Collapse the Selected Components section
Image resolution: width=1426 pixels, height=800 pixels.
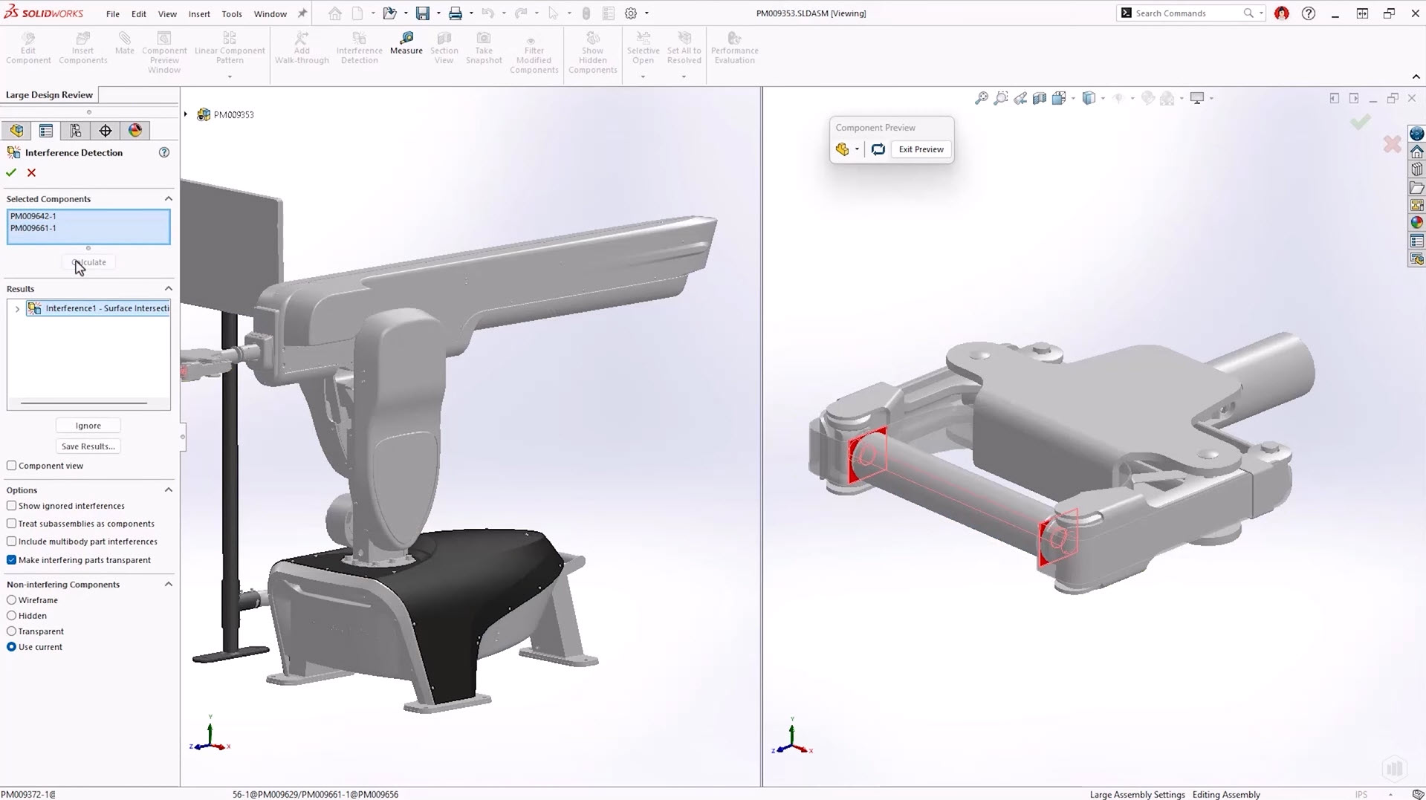(x=168, y=199)
